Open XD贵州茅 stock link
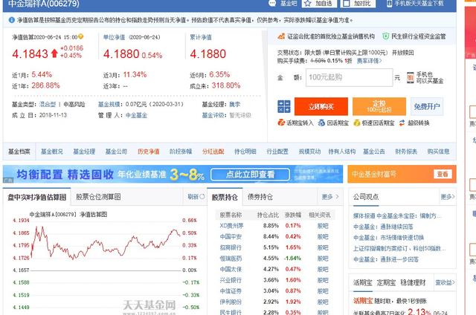Viewport: 476px width, 315px height. [231, 226]
